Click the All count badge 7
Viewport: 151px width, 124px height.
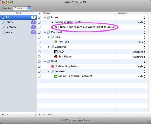[33, 17]
